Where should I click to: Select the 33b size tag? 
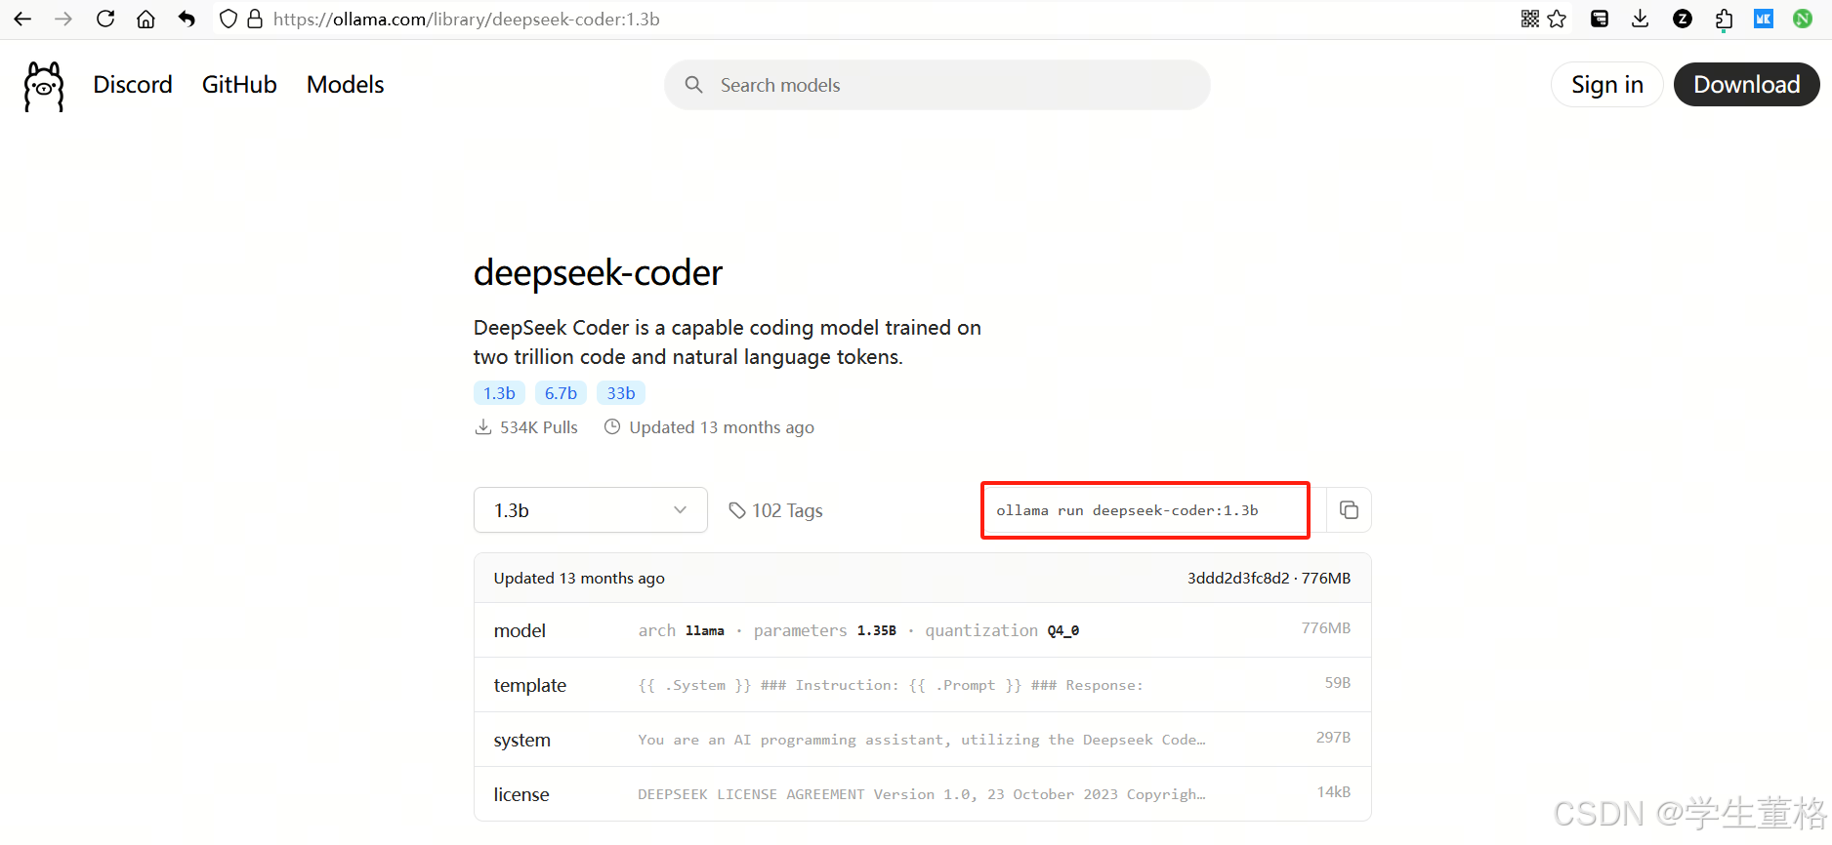(621, 393)
